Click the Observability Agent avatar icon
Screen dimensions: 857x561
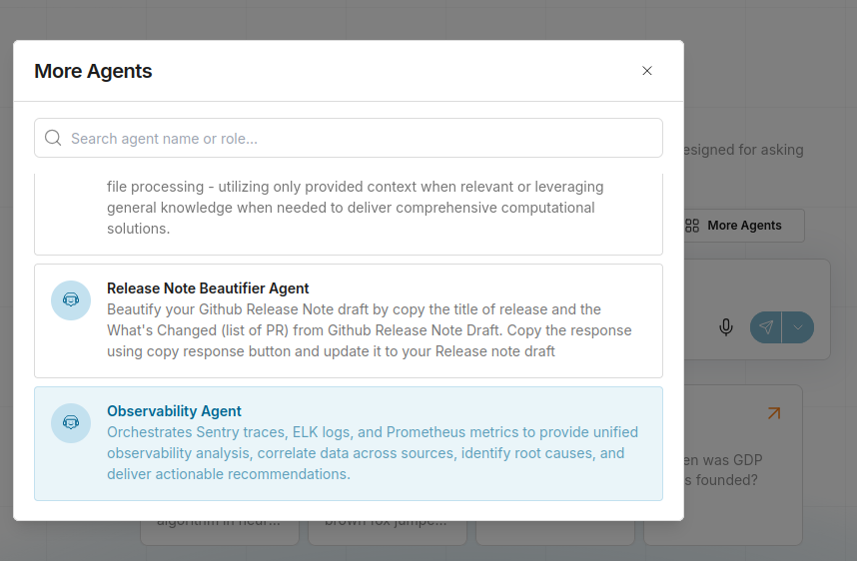pos(71,423)
